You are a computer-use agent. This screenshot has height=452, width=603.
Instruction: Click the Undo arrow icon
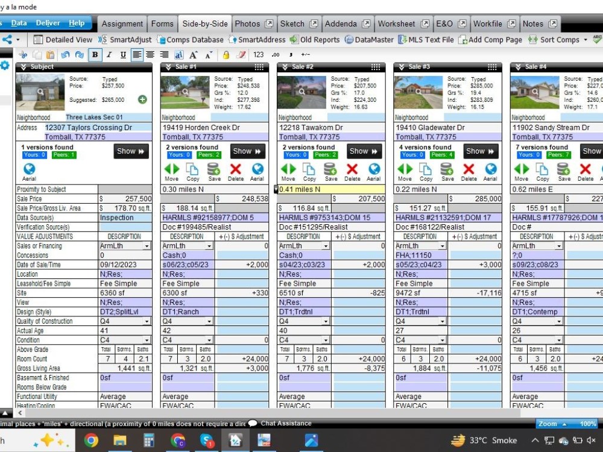(x=65, y=55)
